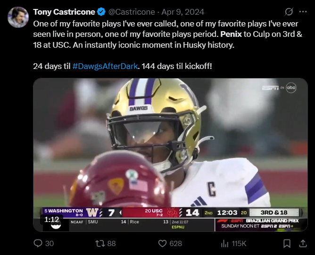The image size is (315, 255).
Task: Click the 1:12 duration badge on the video
Action: [52, 219]
